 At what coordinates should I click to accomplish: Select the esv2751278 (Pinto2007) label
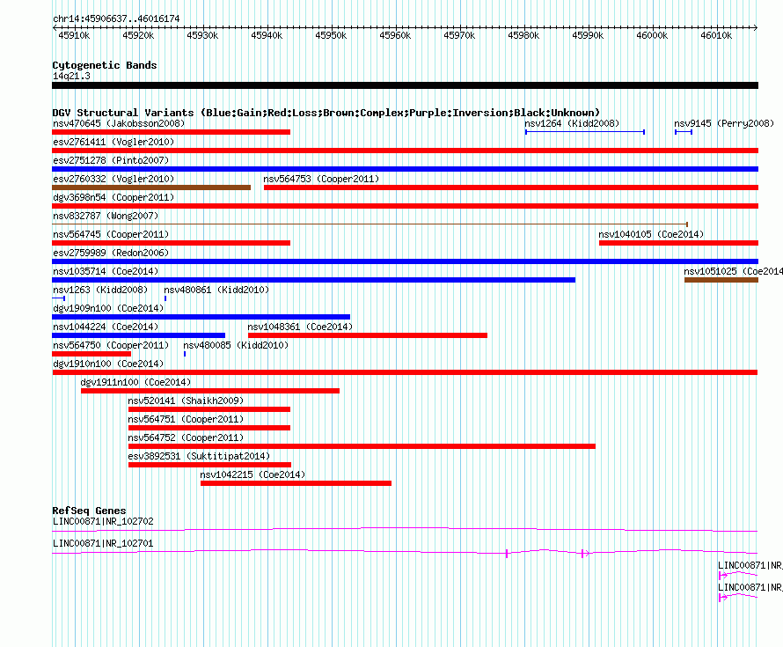[111, 160]
